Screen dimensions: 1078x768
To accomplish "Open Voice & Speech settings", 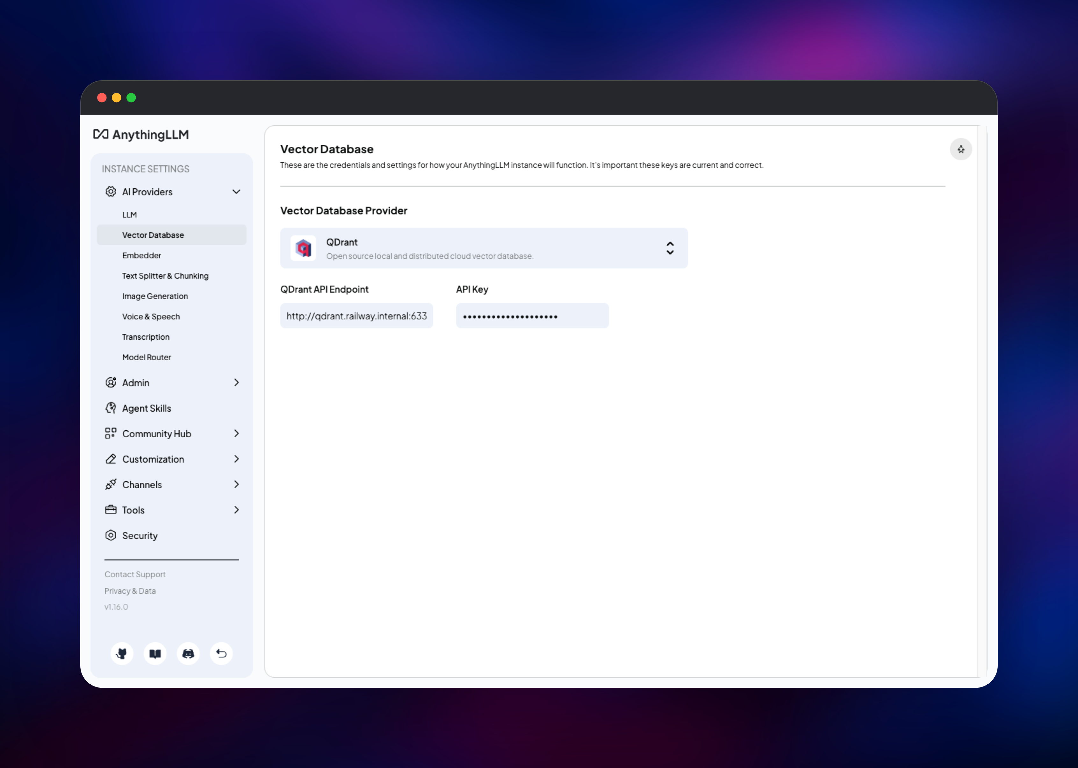I will click(x=172, y=316).
